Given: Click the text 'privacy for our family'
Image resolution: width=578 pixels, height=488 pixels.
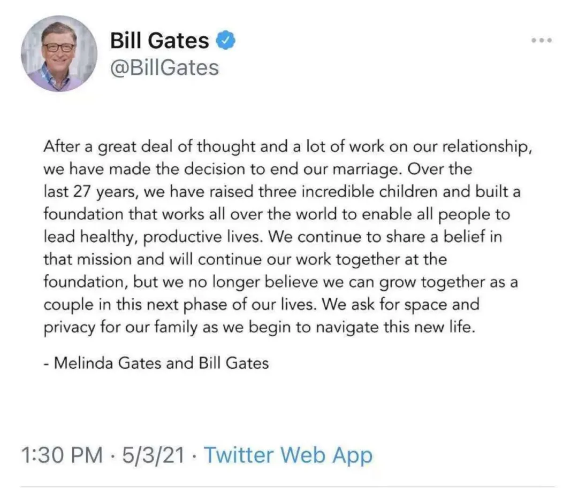Looking at the screenshot, I should 120,327.
